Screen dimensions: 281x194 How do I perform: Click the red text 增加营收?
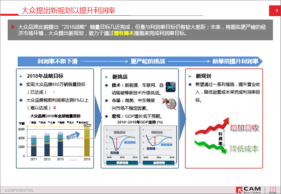click(244, 128)
